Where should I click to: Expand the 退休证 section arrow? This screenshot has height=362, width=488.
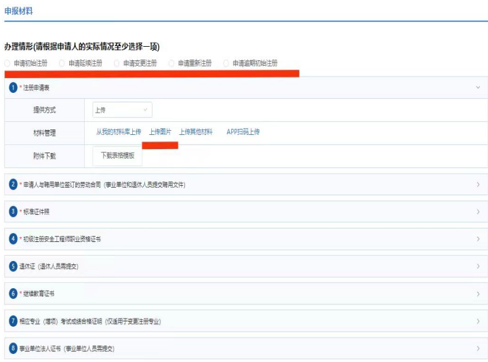[x=478, y=266]
